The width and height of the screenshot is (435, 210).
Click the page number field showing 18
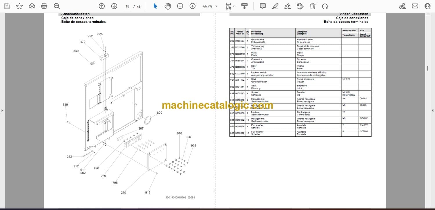pyautogui.click(x=127, y=6)
